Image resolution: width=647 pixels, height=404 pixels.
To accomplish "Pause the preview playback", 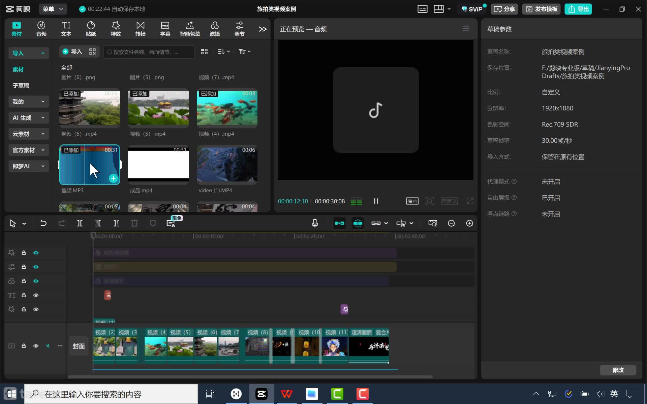I will [x=376, y=201].
